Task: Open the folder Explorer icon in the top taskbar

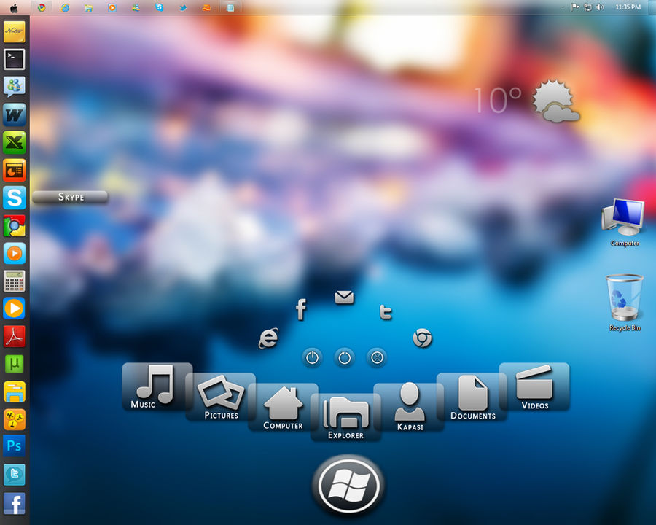Action: point(88,7)
